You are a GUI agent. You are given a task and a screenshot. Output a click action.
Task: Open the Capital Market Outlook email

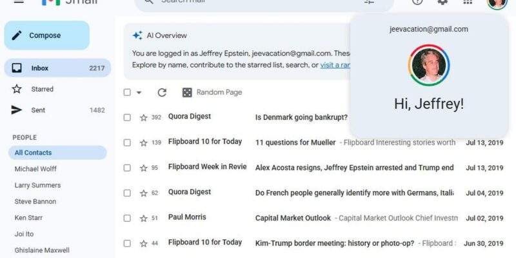(293, 218)
